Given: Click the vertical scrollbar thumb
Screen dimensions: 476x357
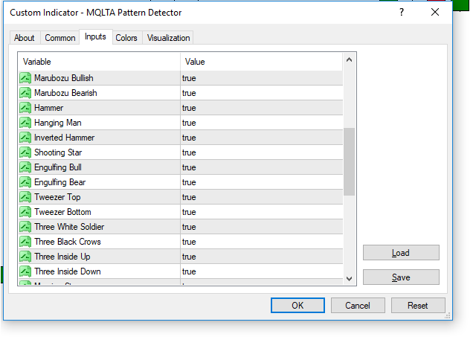Looking at the screenshot, I should pos(349,162).
